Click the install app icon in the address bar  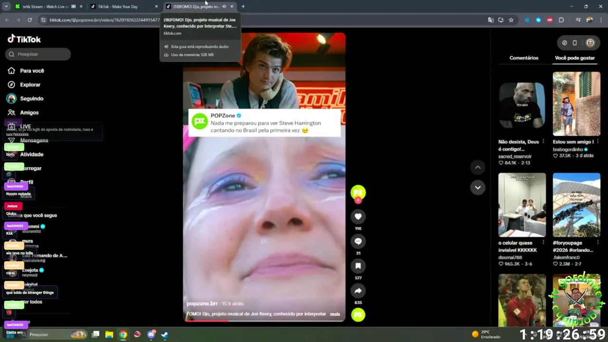[x=501, y=20]
